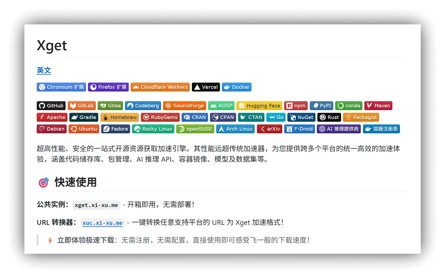Click the CRAN badge
The height and width of the screenshot is (278, 445).
[195, 117]
